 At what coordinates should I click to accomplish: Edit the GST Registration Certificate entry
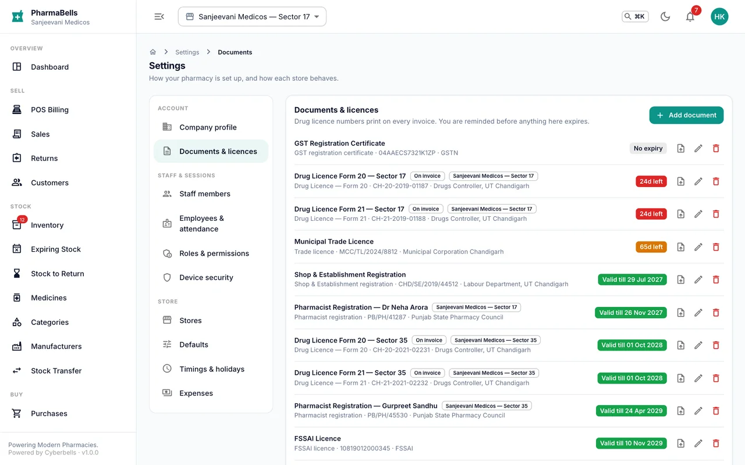click(x=698, y=148)
